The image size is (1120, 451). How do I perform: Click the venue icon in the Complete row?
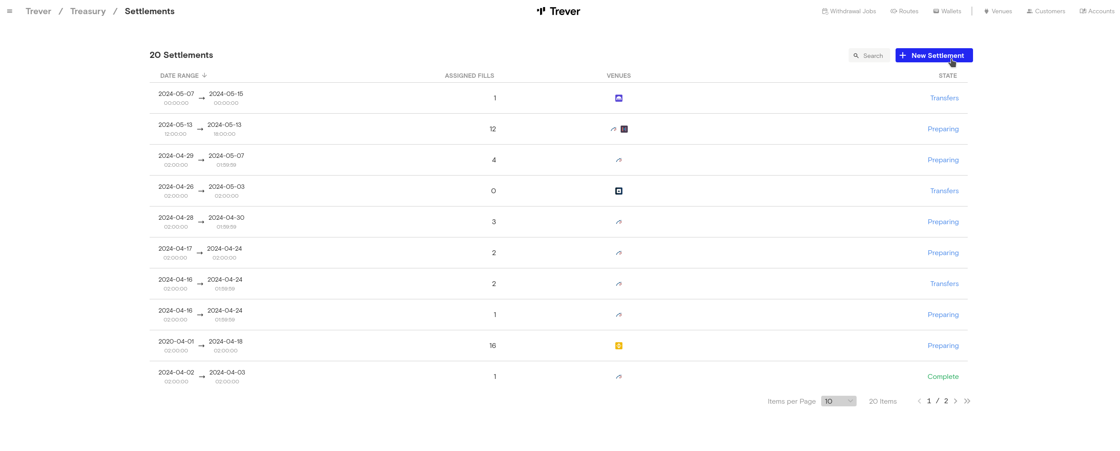618,377
